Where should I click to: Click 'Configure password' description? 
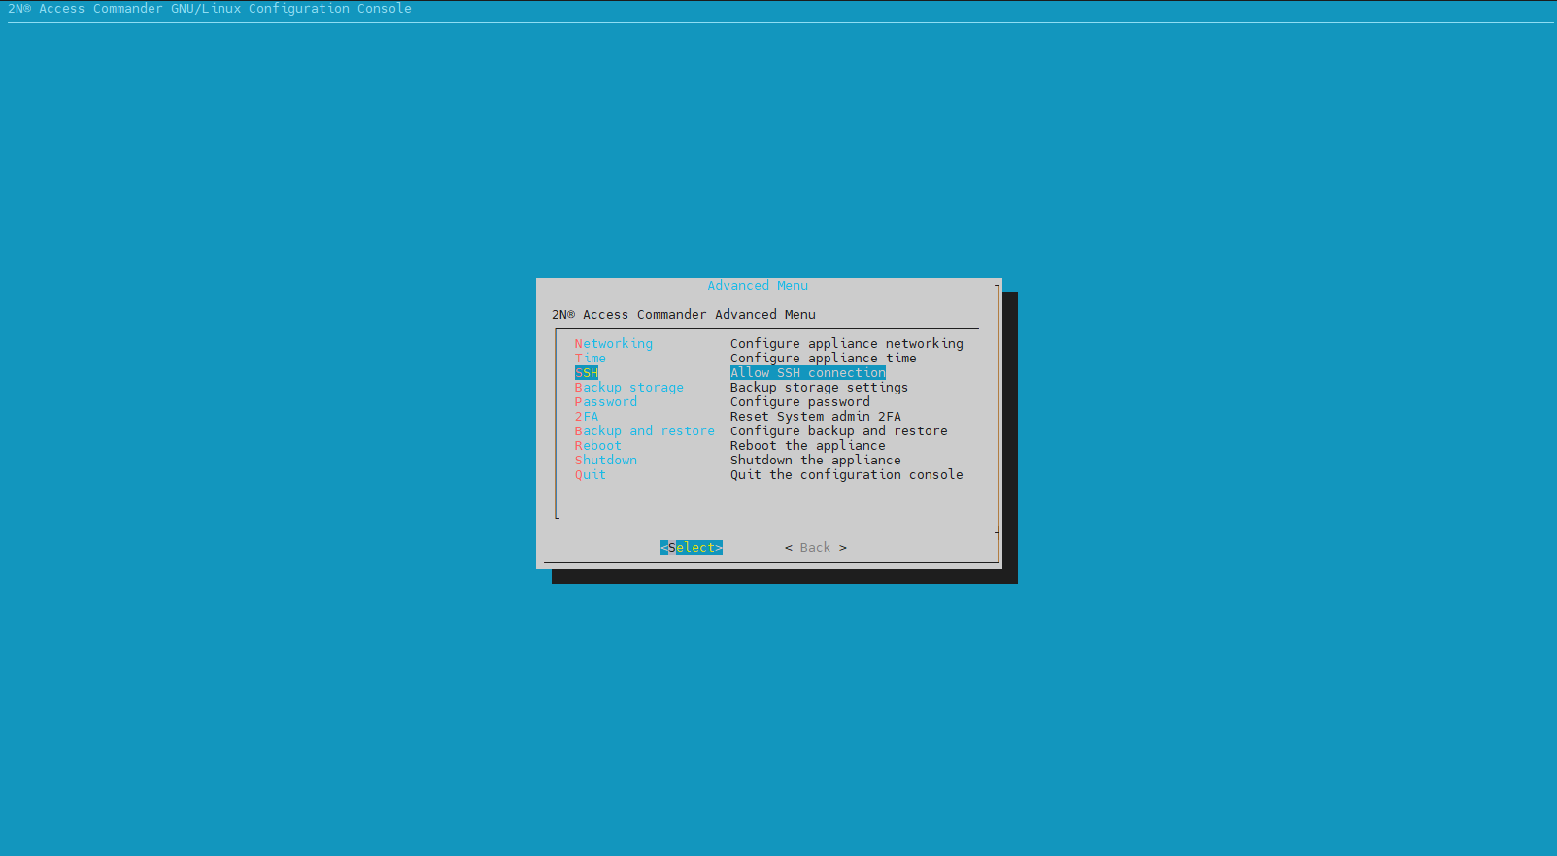[800, 402]
